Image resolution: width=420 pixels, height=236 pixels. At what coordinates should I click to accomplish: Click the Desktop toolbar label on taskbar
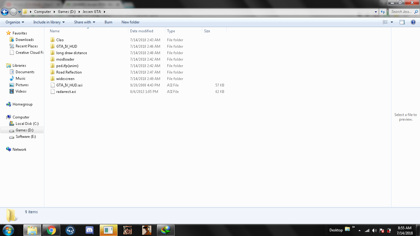(336, 230)
